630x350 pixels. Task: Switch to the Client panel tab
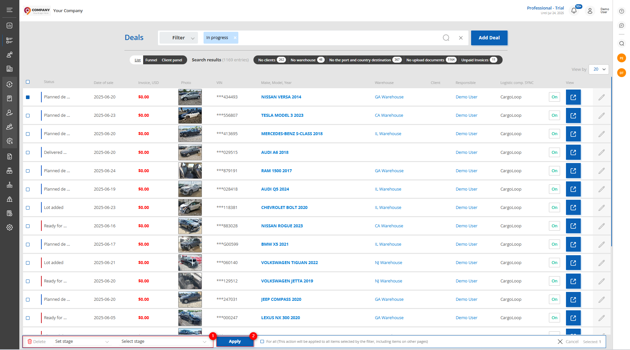tap(172, 60)
